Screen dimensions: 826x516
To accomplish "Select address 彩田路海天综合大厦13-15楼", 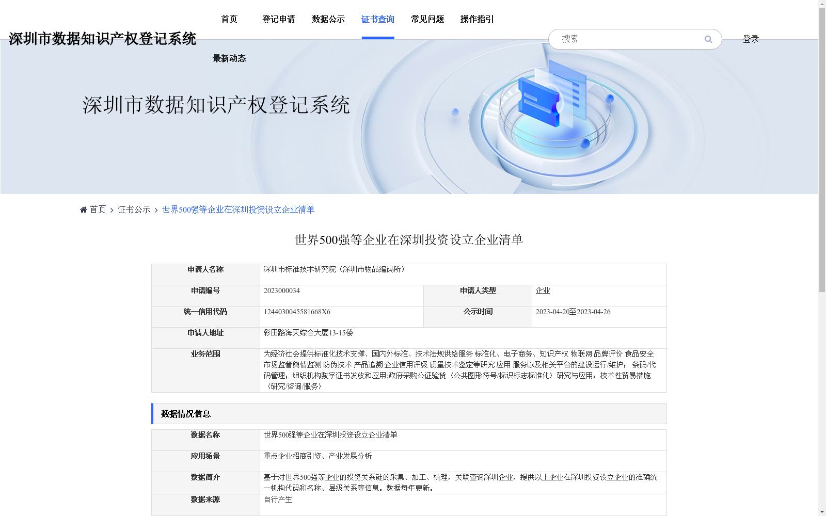I will click(x=308, y=333).
